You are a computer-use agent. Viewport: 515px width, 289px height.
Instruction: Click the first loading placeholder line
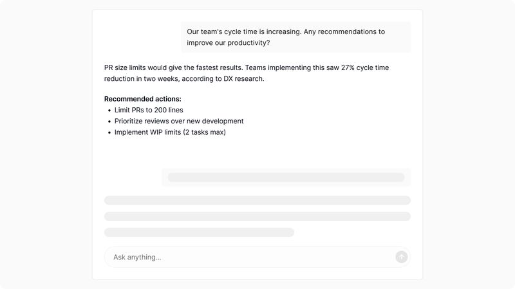(x=257, y=200)
